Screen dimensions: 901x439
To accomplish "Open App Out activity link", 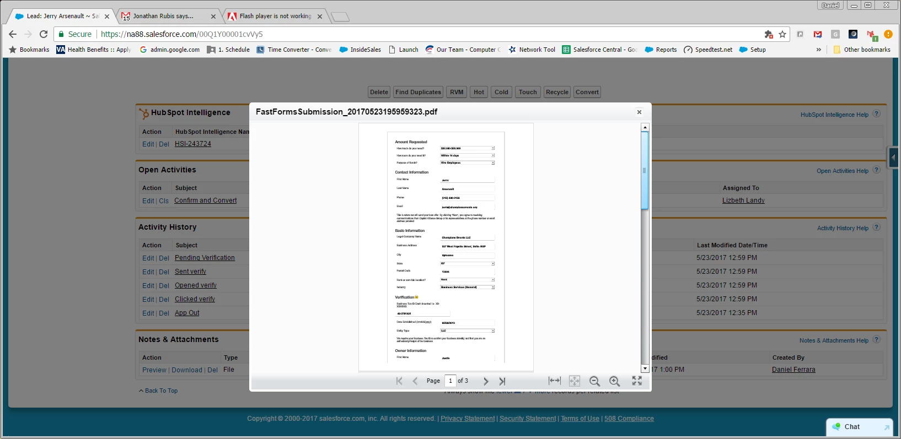I will pyautogui.click(x=187, y=313).
